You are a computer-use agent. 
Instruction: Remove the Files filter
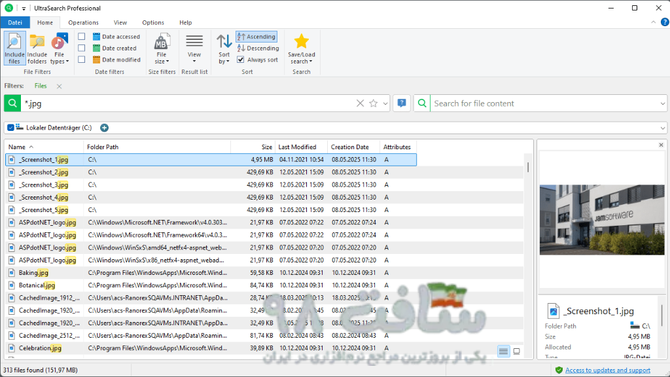click(x=60, y=86)
